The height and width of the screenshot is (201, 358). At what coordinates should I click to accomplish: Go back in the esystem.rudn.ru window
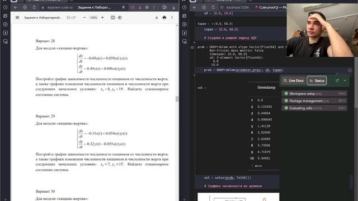pos(15,7)
